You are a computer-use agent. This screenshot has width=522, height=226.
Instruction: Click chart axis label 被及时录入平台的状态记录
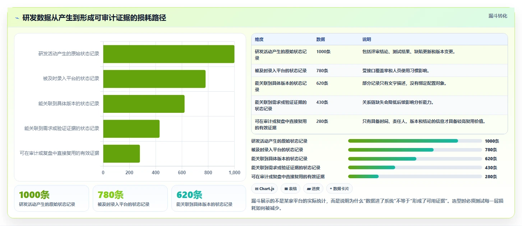coord(71,78)
